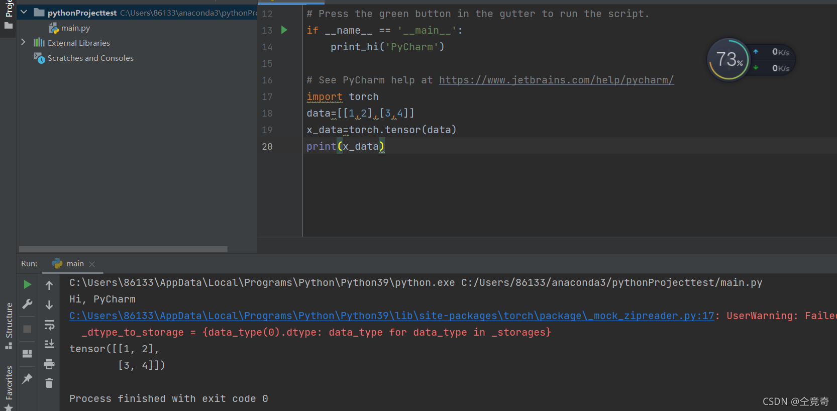This screenshot has width=837, height=411.
Task: Click the '_dtype_to_storage' warning line
Action: [x=317, y=333]
